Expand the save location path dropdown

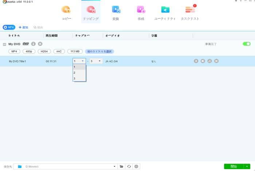point(115,166)
